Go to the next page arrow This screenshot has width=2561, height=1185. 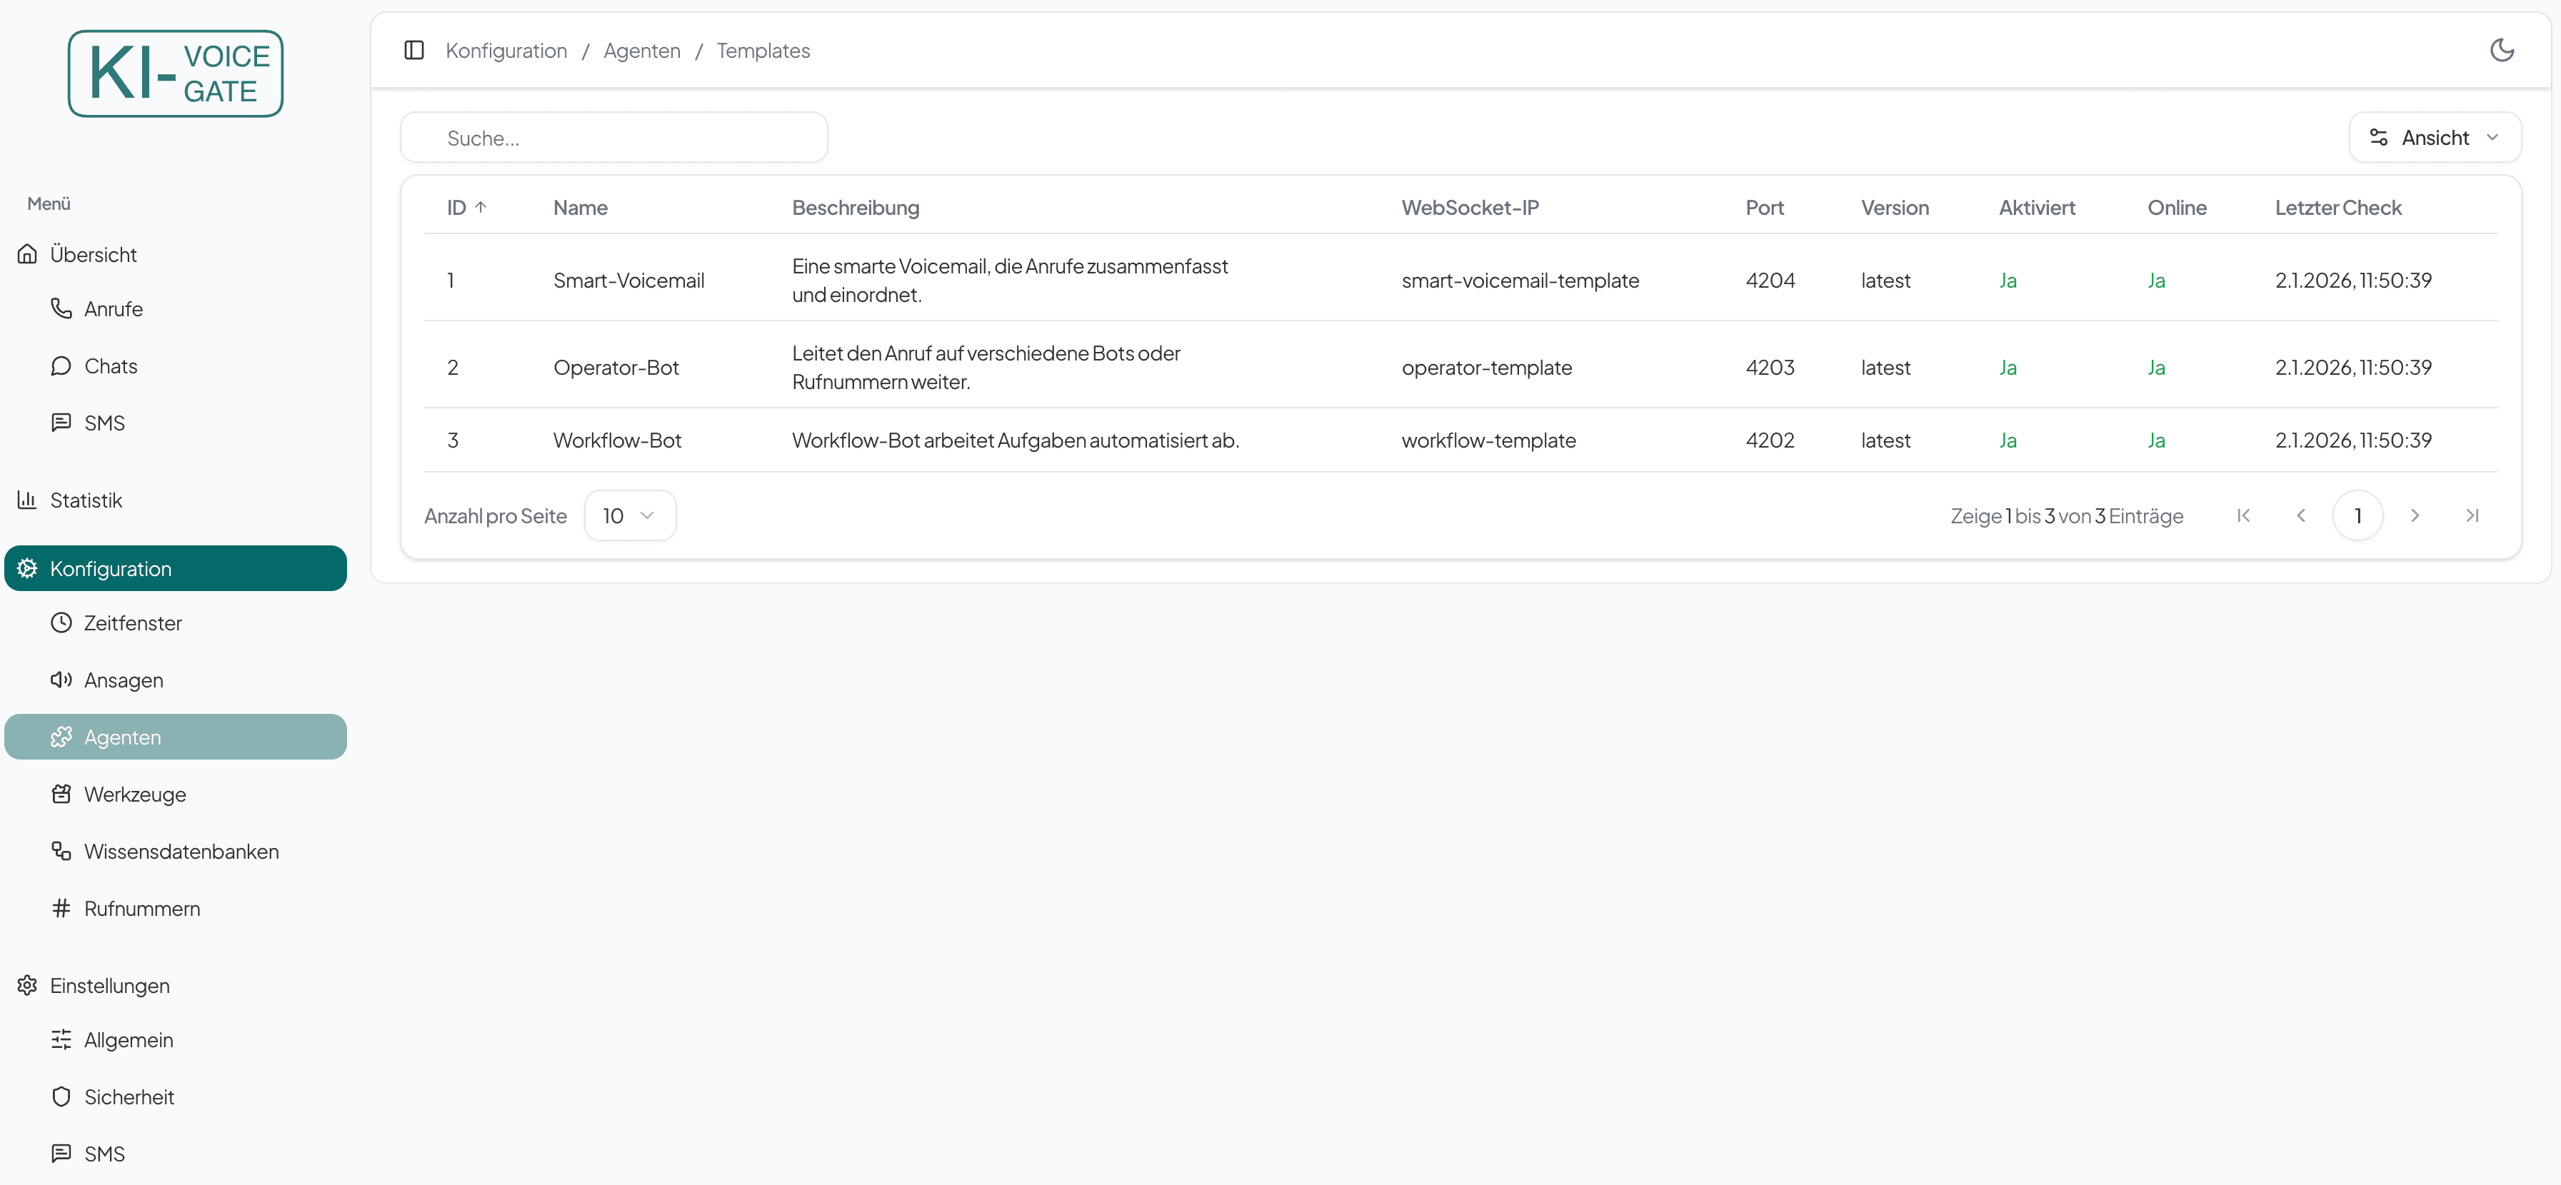2414,515
